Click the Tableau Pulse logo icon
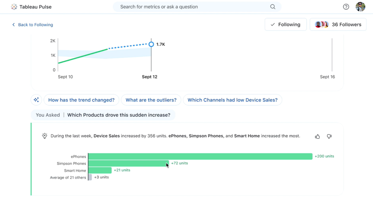373x198 pixels. 14,7
